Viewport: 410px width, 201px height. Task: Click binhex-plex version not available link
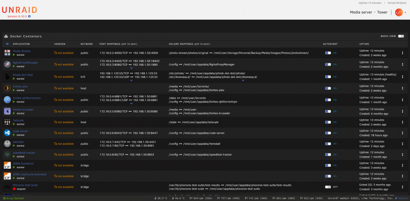(x=64, y=88)
